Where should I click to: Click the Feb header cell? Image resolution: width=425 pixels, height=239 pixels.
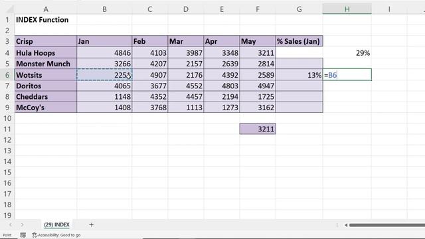coord(150,41)
